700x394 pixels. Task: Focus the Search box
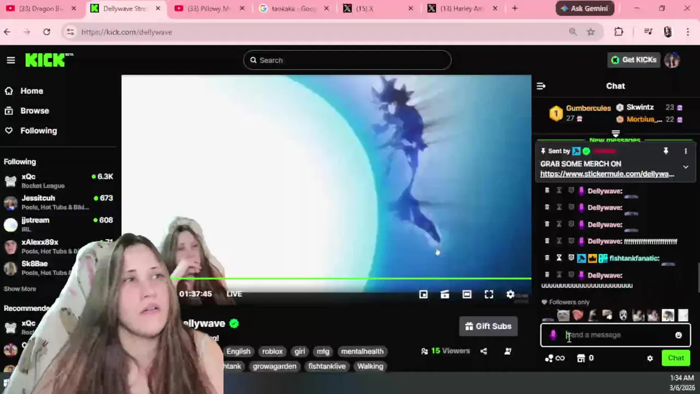(x=347, y=60)
